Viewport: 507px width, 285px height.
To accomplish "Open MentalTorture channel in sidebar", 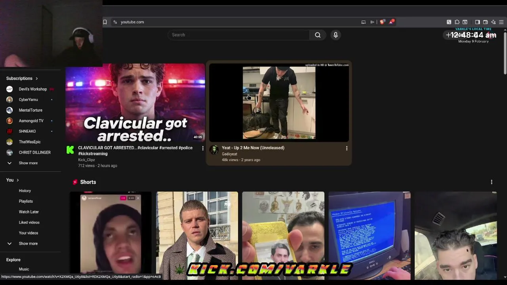I will click(30, 110).
